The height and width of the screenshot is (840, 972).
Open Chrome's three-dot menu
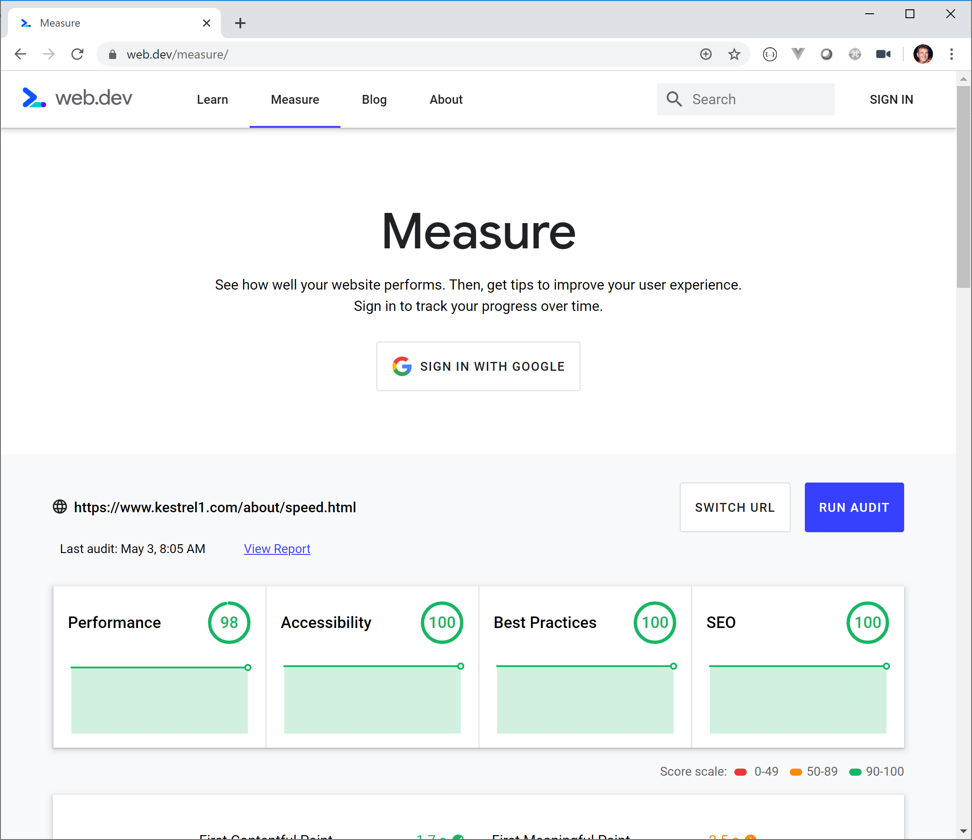951,55
